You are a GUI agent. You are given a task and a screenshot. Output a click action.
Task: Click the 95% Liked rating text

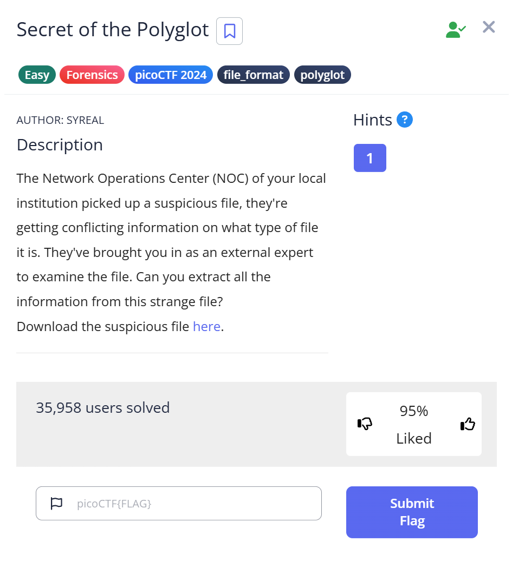point(414,425)
